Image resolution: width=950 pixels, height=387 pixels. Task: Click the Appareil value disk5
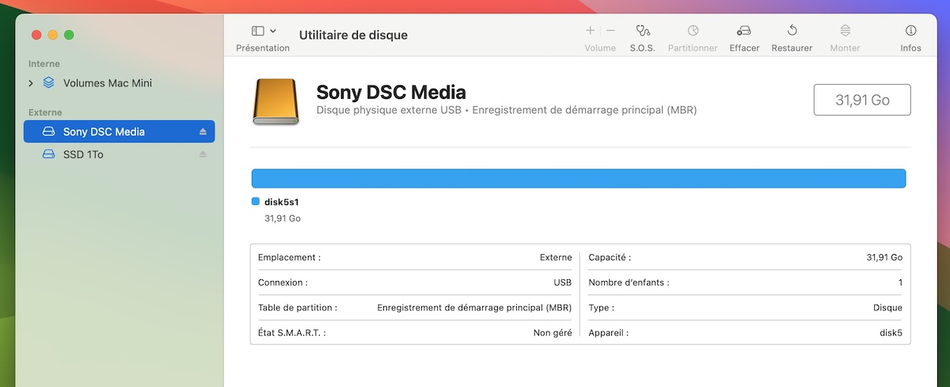[891, 333]
